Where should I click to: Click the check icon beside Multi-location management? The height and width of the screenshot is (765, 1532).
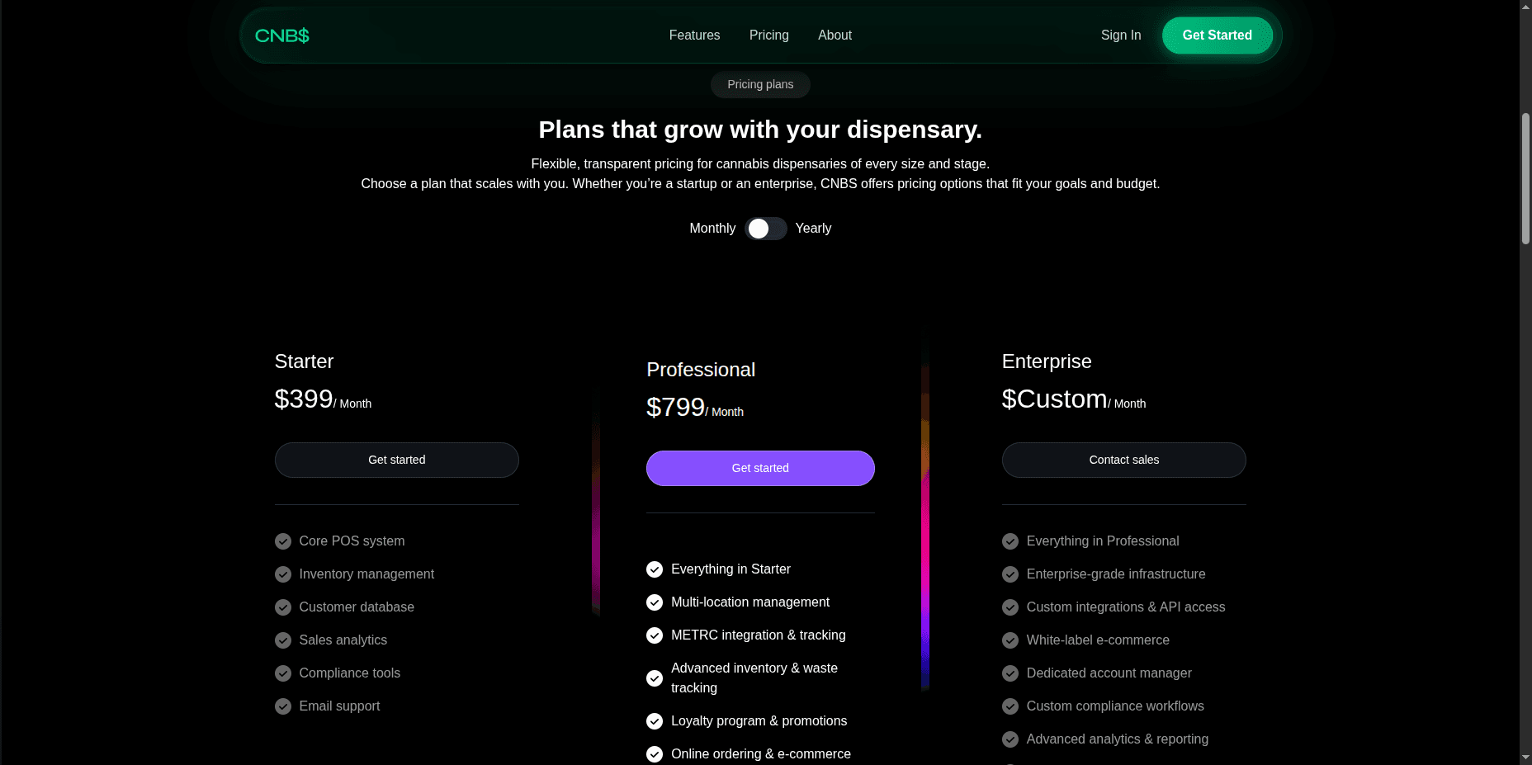655,602
